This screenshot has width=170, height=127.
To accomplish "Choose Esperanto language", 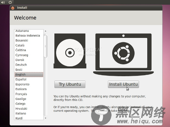I will pyautogui.click(x=29, y=84).
